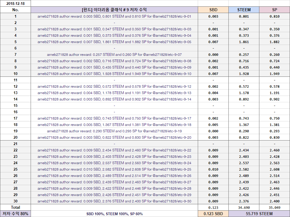Select the author reward text for etc-9-03
290x217 pixels.
pyautogui.click(x=114, y=29)
